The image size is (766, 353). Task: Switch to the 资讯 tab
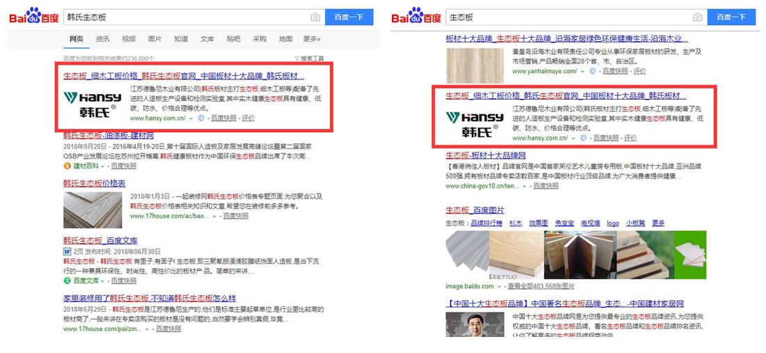pos(102,39)
